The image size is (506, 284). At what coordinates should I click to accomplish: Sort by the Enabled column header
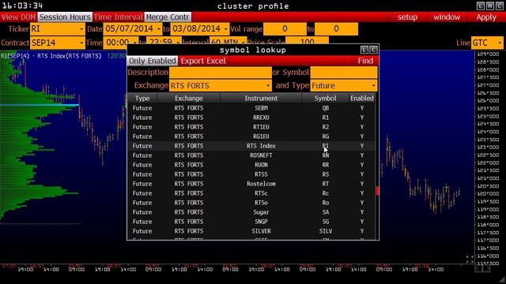pos(362,98)
